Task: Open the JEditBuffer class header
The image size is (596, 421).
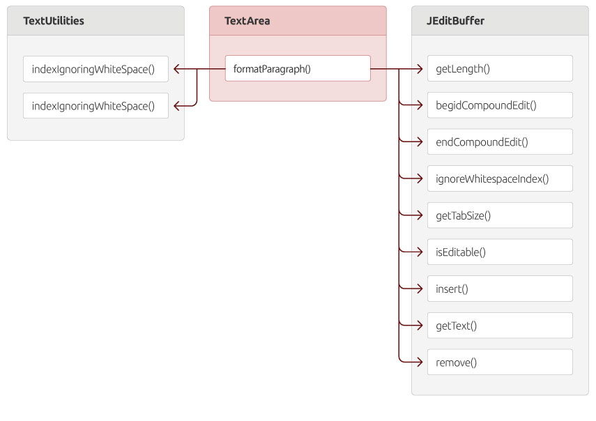Action: 500,21
